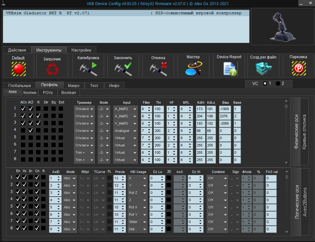Open Abs Mode dropdown for logical axis 1
315x242 pixels.
[70, 178]
